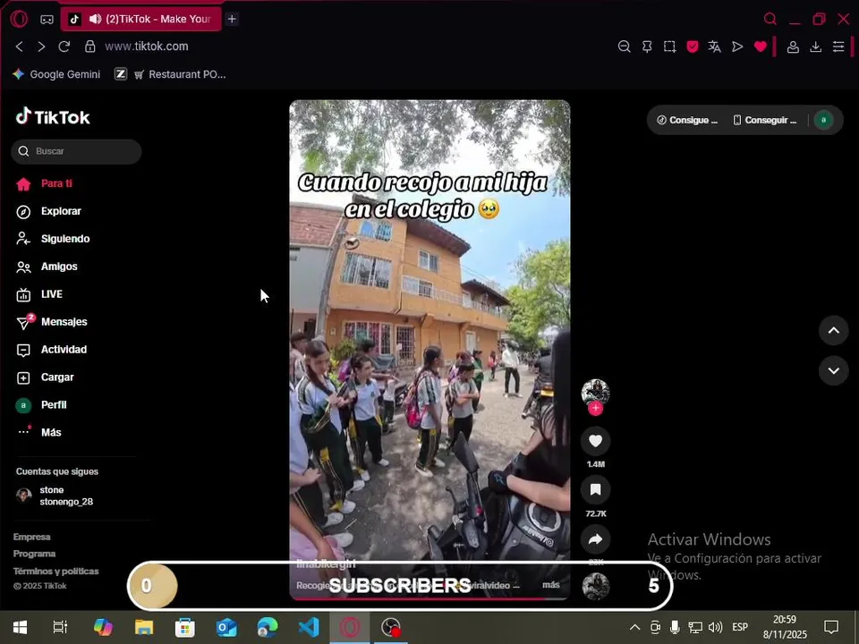The image size is (859, 644).
Task: Go forward in browser history
Action: pos(42,47)
